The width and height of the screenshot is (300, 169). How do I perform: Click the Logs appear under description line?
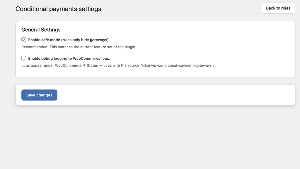[x=118, y=65]
